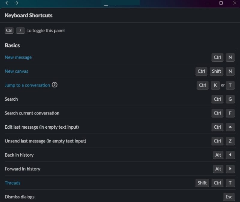Click the left-arrow key badge for Back in history
The width and height of the screenshot is (240, 202).
(230, 155)
